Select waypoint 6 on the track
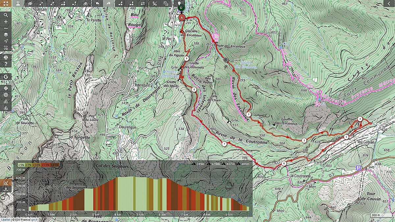Screen dimensions: 395x222 (x=284, y=163)
